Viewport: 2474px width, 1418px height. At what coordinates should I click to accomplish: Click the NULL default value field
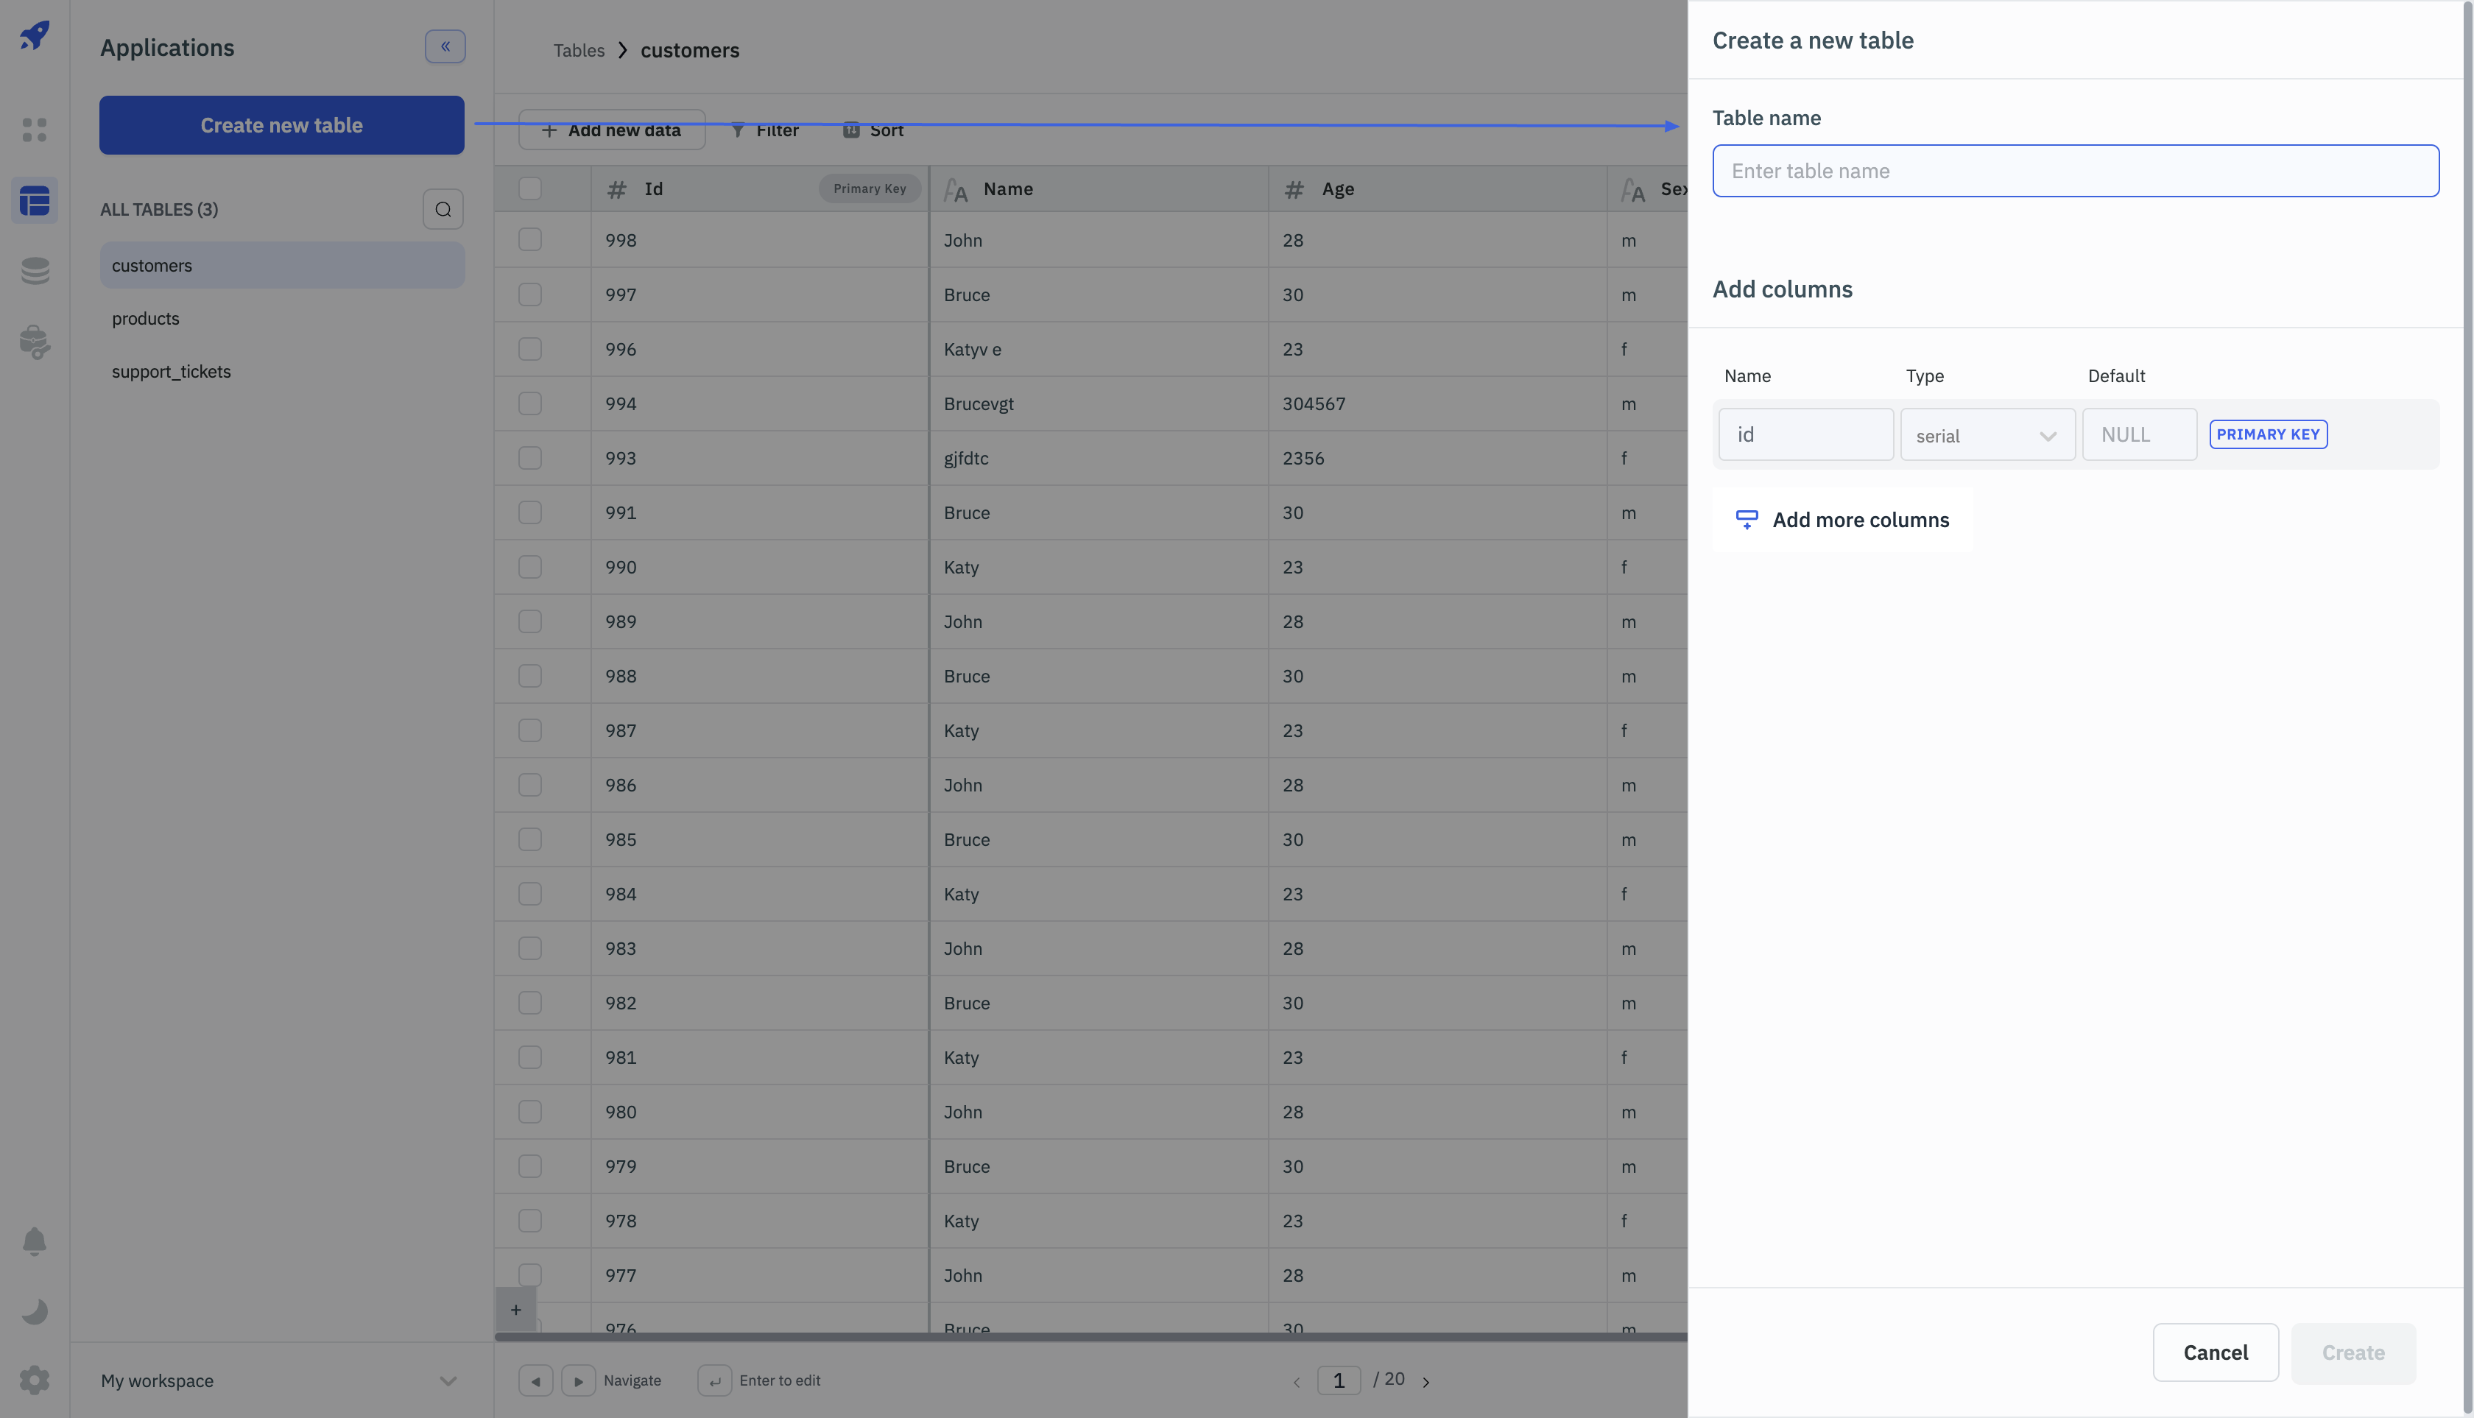coord(2138,434)
